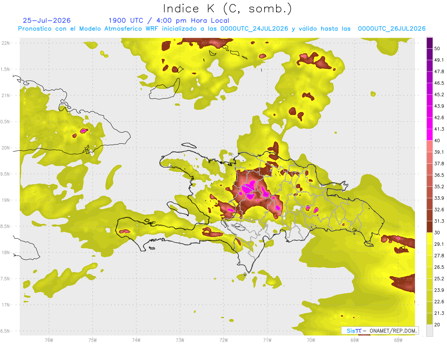Click the '19N' latitude label
447x345 pixels.
6,200
